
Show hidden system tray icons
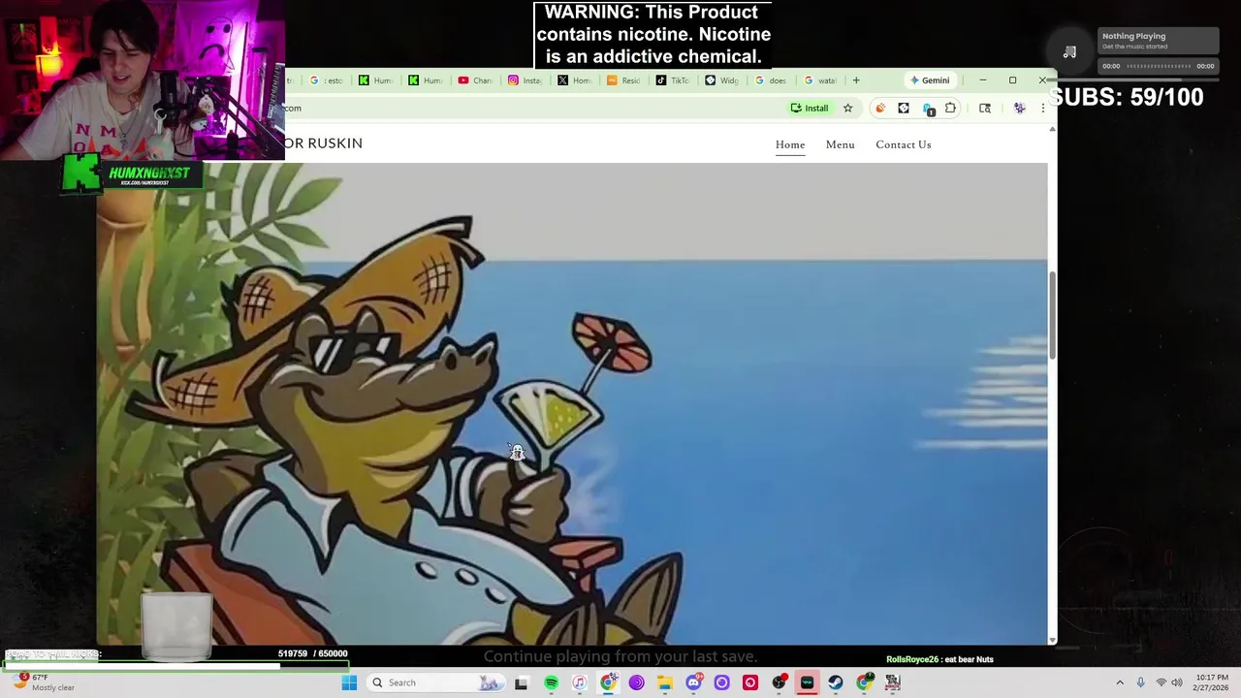click(1120, 682)
